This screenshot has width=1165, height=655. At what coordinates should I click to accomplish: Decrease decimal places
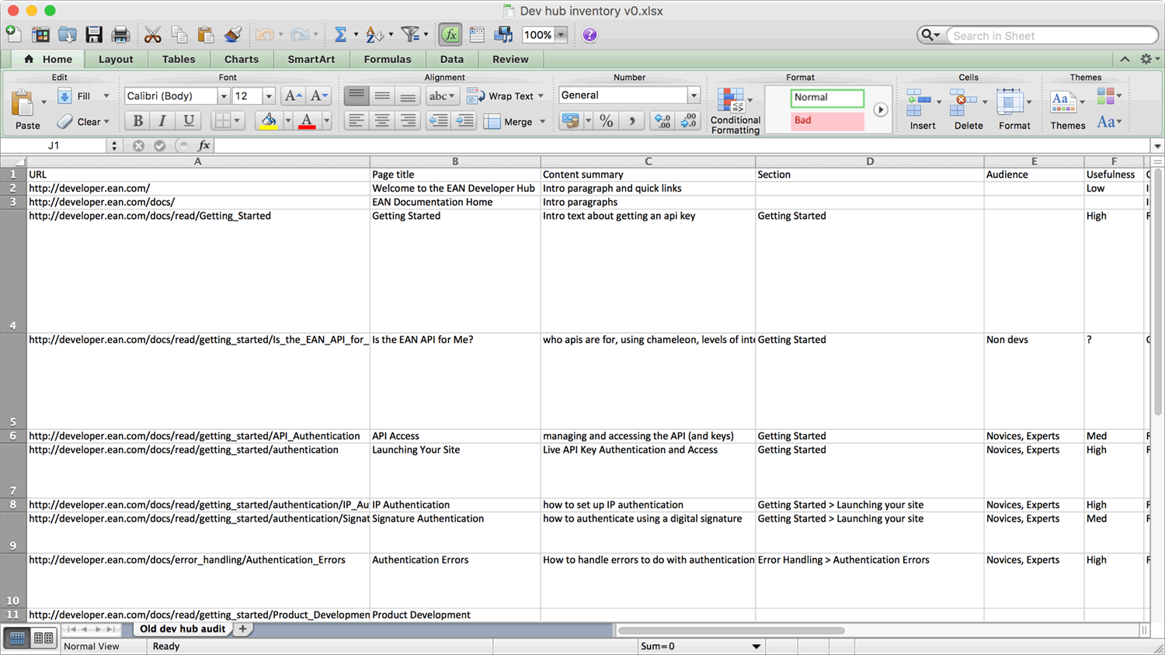coord(689,120)
